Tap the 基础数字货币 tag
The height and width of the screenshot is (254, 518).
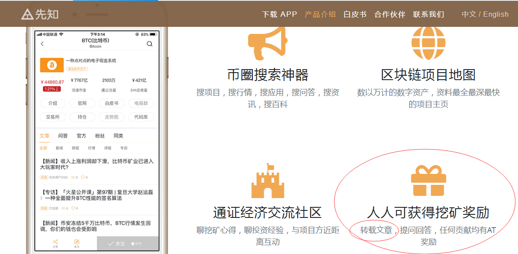tap(77, 69)
